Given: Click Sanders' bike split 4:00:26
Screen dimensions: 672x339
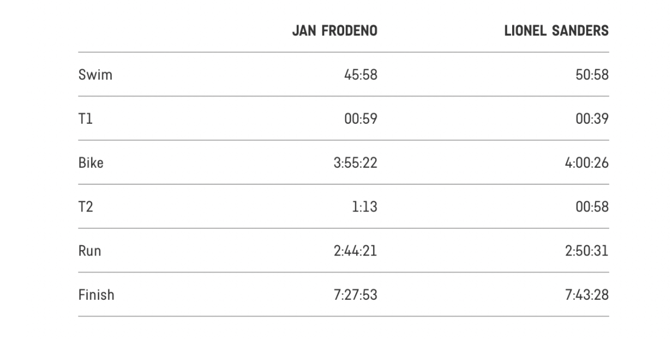Looking at the screenshot, I should (x=586, y=163).
